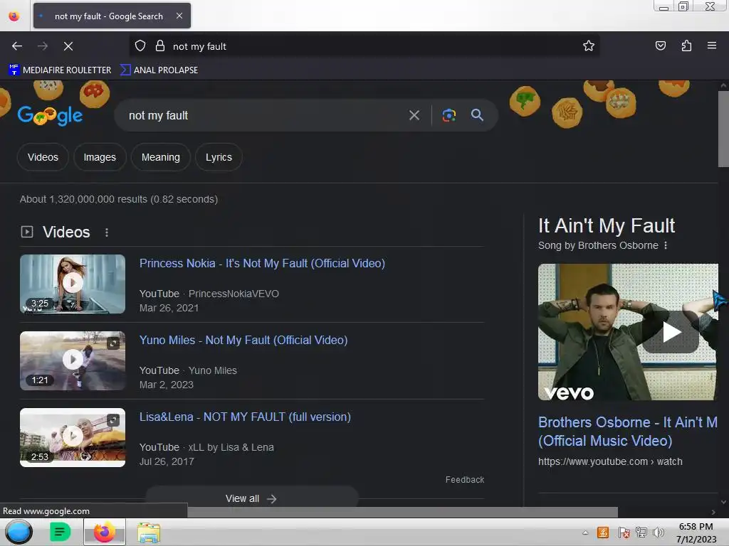Click 'It Ain't My Fault' panel title

click(607, 225)
